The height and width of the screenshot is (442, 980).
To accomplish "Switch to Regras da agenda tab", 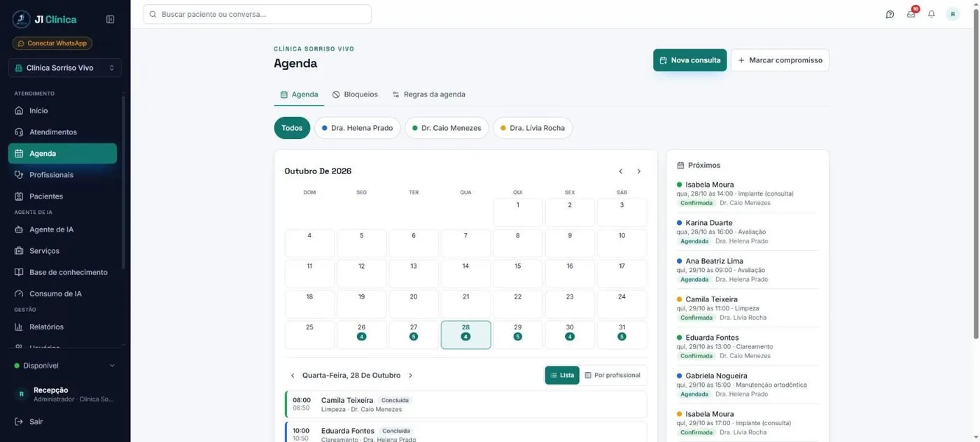I will click(x=428, y=94).
